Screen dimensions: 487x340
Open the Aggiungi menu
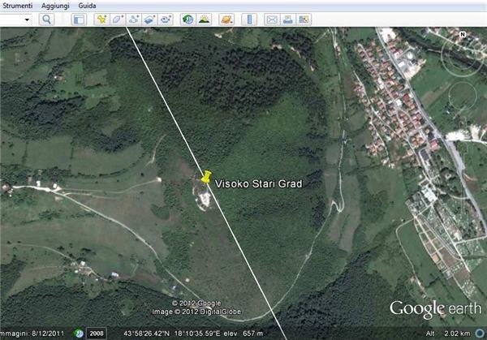(55, 6)
